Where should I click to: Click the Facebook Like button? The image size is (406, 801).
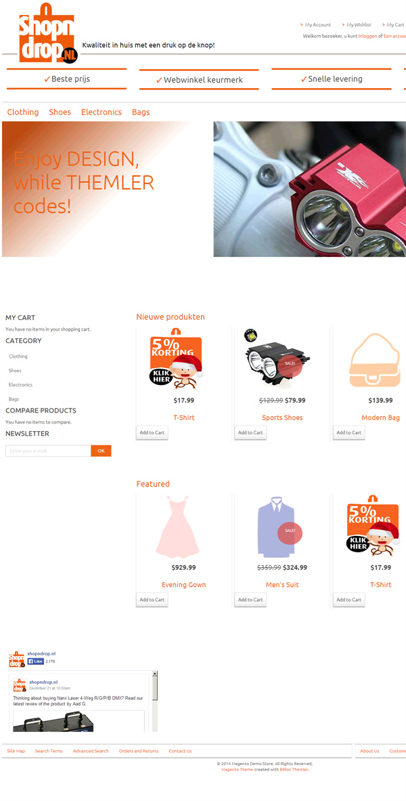[36, 661]
